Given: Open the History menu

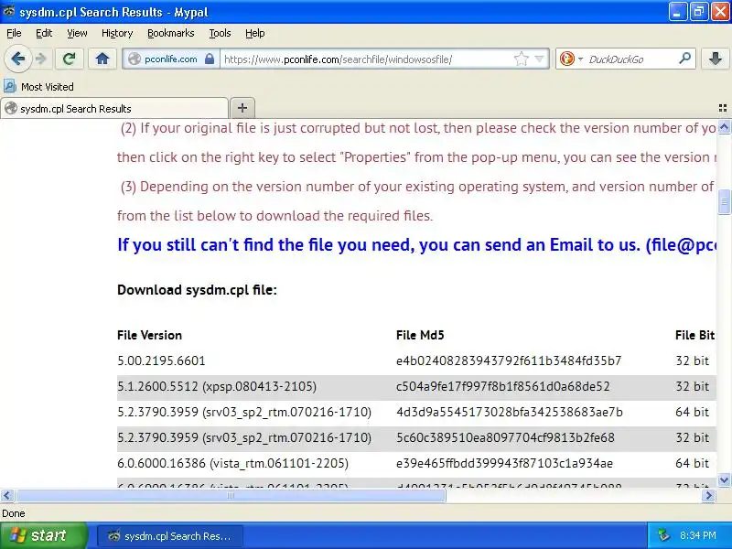Looking at the screenshot, I should tap(117, 33).
